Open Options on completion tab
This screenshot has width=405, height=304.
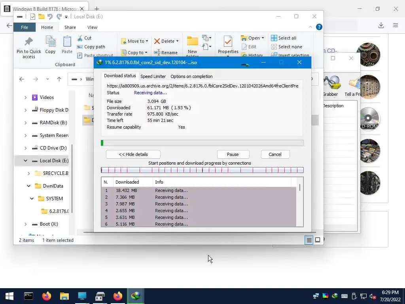(191, 76)
